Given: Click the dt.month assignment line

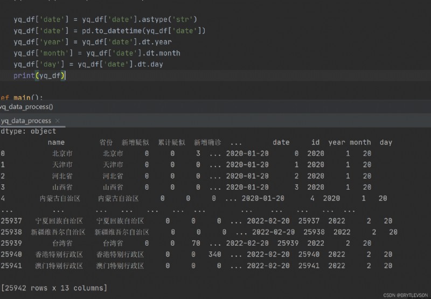Looking at the screenshot, I should coord(97,53).
